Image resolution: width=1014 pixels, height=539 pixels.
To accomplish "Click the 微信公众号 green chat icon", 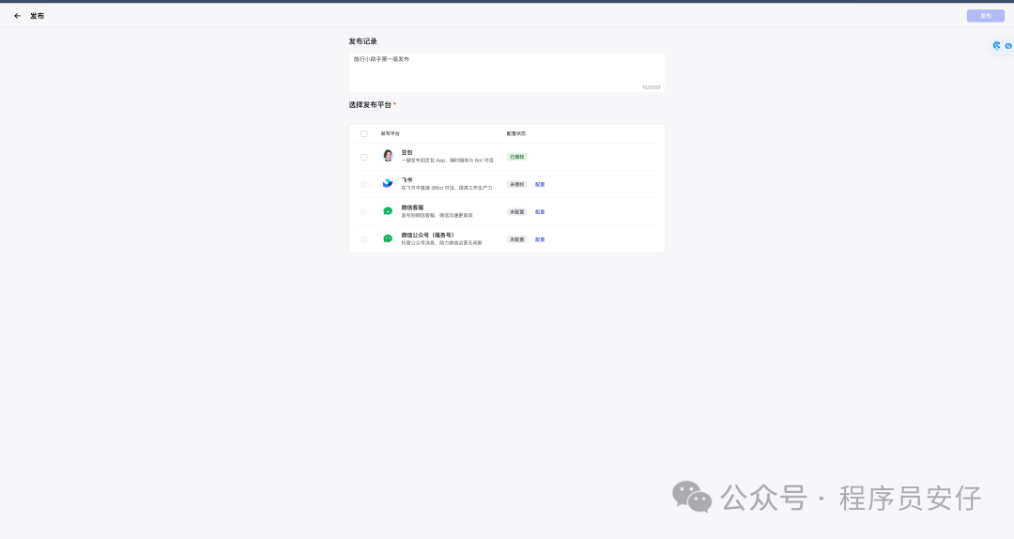I will pos(388,239).
